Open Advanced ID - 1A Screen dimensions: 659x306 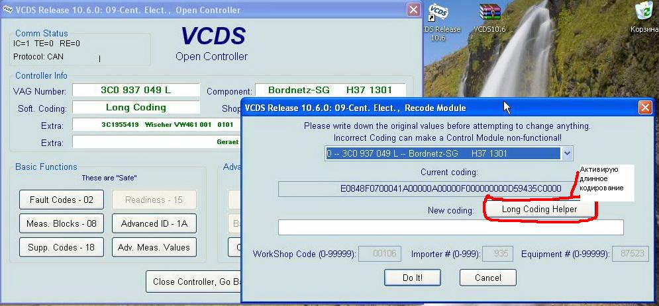coord(154,223)
